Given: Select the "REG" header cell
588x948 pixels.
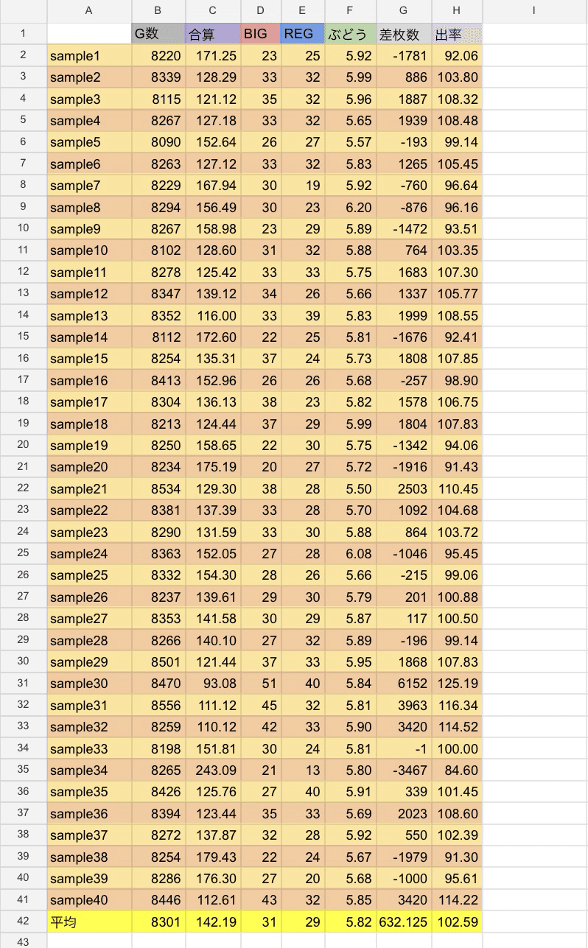Looking at the screenshot, I should (302, 34).
